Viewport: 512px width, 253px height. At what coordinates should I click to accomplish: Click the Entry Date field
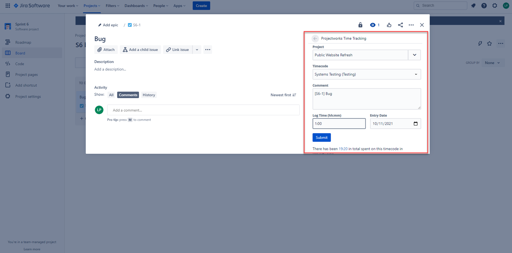[395, 124]
